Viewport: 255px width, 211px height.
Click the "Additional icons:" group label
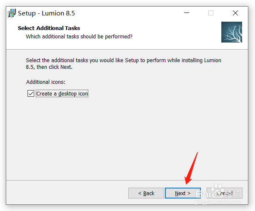click(x=46, y=82)
